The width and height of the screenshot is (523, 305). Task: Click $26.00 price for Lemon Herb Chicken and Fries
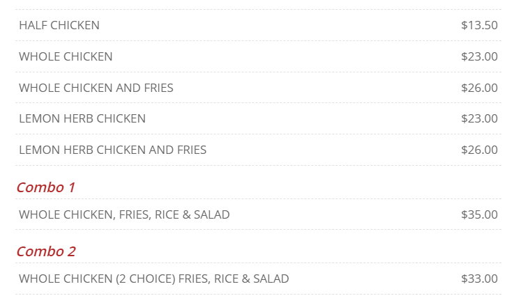pyautogui.click(x=479, y=150)
